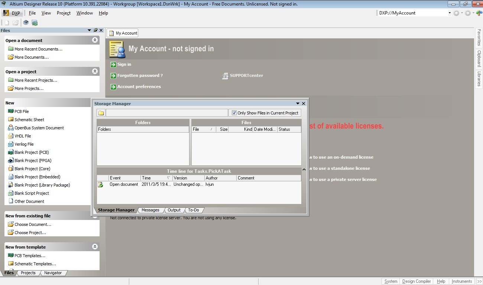Open the View menu
The height and width of the screenshot is (285, 483).
[x=46, y=13]
